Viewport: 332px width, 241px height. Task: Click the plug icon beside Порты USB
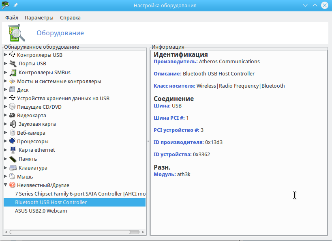[13, 63]
